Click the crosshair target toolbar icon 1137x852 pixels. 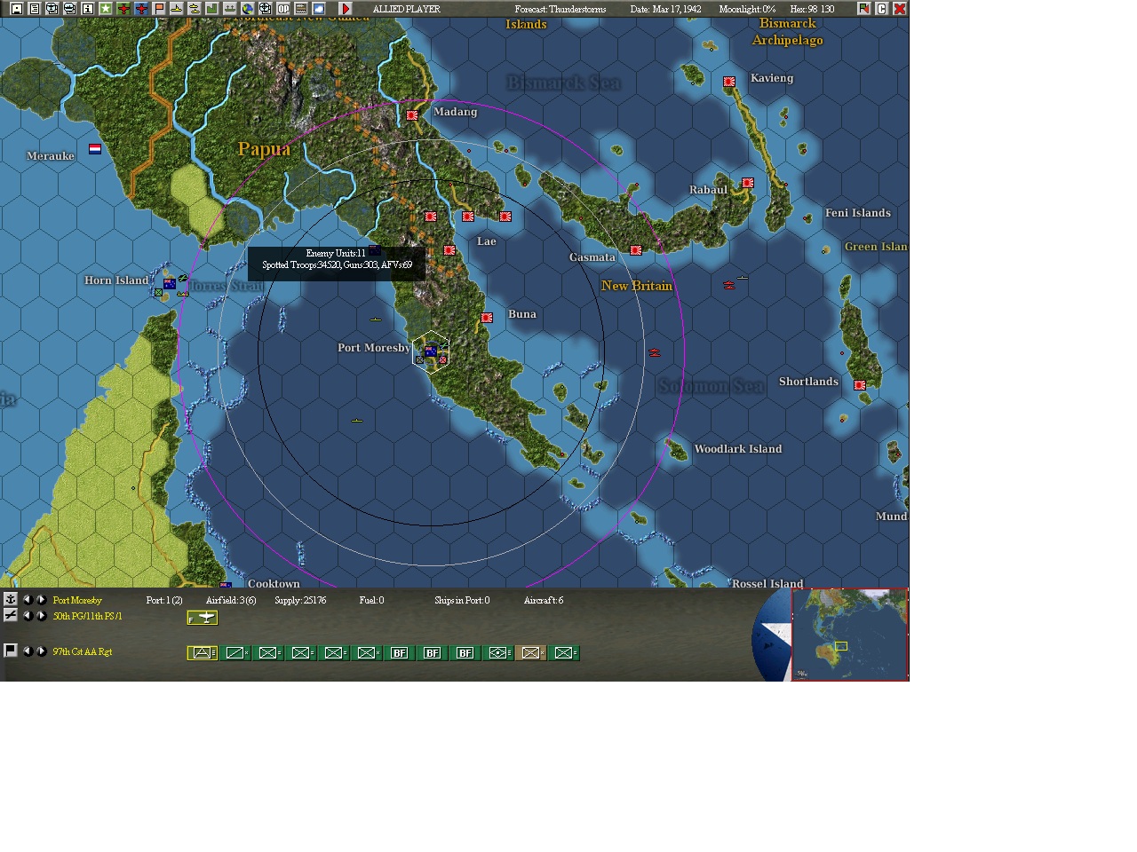coord(266,9)
